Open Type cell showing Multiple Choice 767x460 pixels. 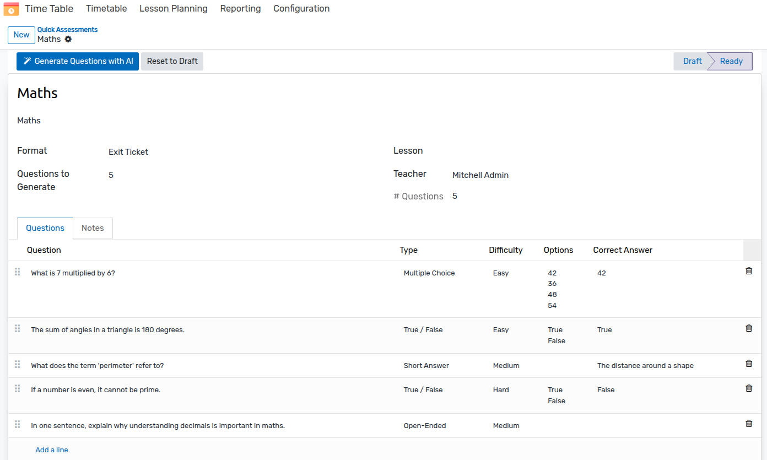[x=429, y=273]
